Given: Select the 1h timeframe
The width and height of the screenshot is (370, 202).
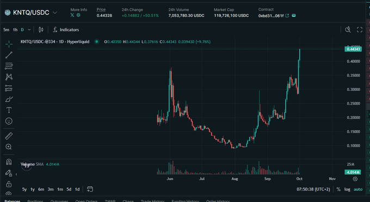Looking at the screenshot, I should coord(15,30).
